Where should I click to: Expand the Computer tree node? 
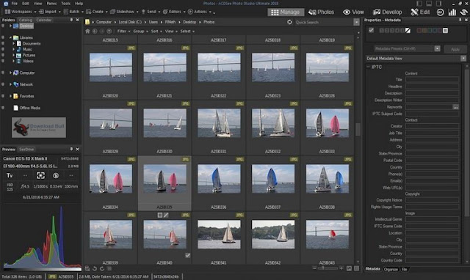[x=10, y=73]
